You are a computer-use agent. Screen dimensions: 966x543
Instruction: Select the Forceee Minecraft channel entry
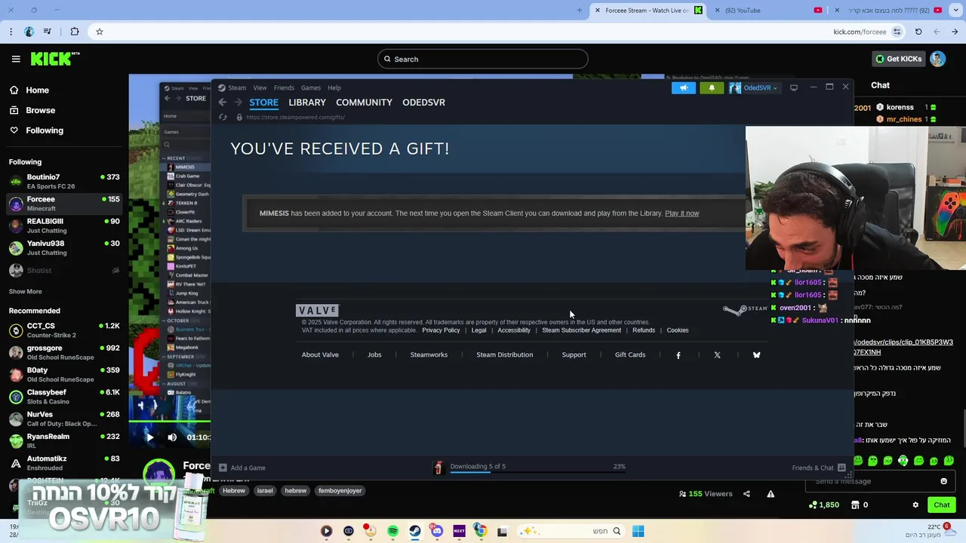(64, 204)
